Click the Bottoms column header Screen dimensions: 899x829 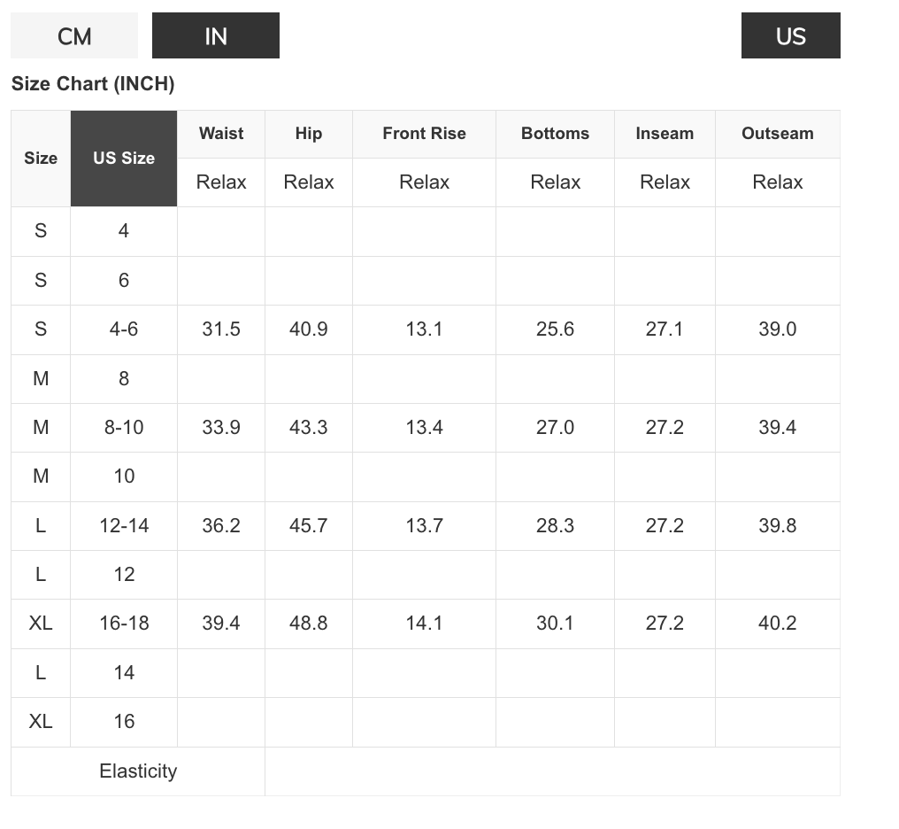click(x=555, y=134)
